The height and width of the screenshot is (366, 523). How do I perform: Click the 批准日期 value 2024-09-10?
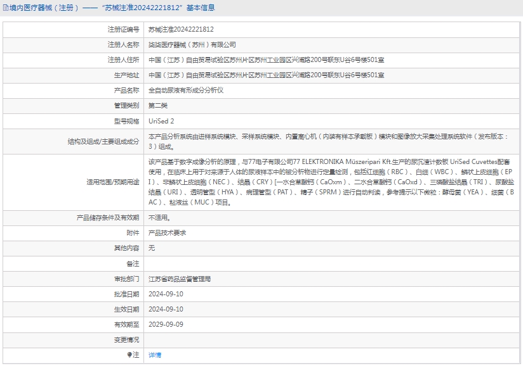(x=166, y=294)
